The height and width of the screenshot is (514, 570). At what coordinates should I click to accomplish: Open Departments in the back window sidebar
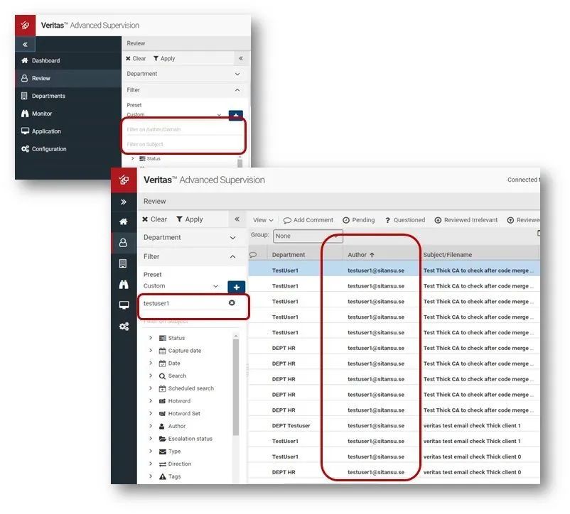click(48, 96)
